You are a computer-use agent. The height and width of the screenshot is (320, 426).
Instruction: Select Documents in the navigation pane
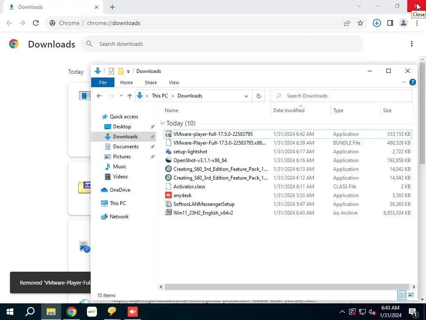pos(126,146)
